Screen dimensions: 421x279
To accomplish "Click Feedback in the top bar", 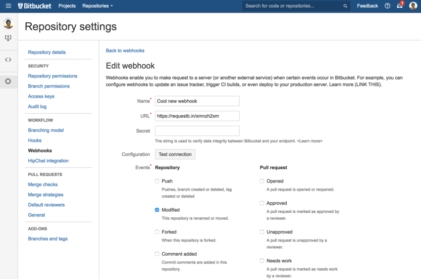I will point(367,6).
